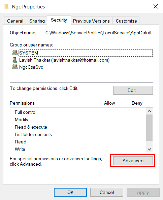Click permissions list scroll down arrow
Image resolution: width=163 pixels, height=200 pixels.
(x=149, y=149)
